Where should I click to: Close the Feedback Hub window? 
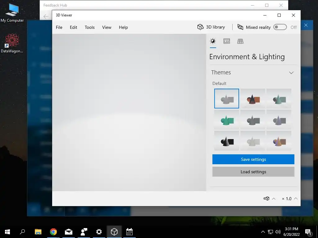pyautogui.click(x=281, y=5)
